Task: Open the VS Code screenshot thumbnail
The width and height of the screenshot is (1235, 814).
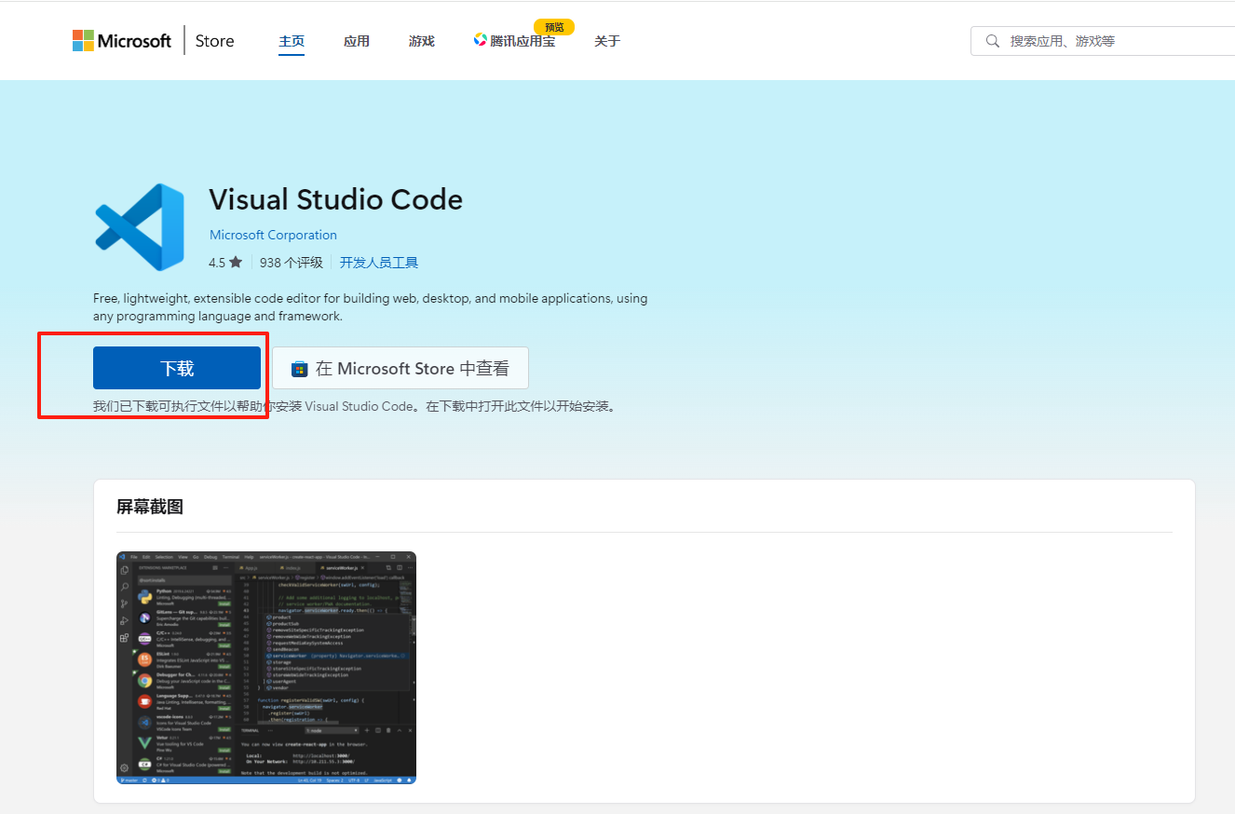Action: click(x=266, y=668)
